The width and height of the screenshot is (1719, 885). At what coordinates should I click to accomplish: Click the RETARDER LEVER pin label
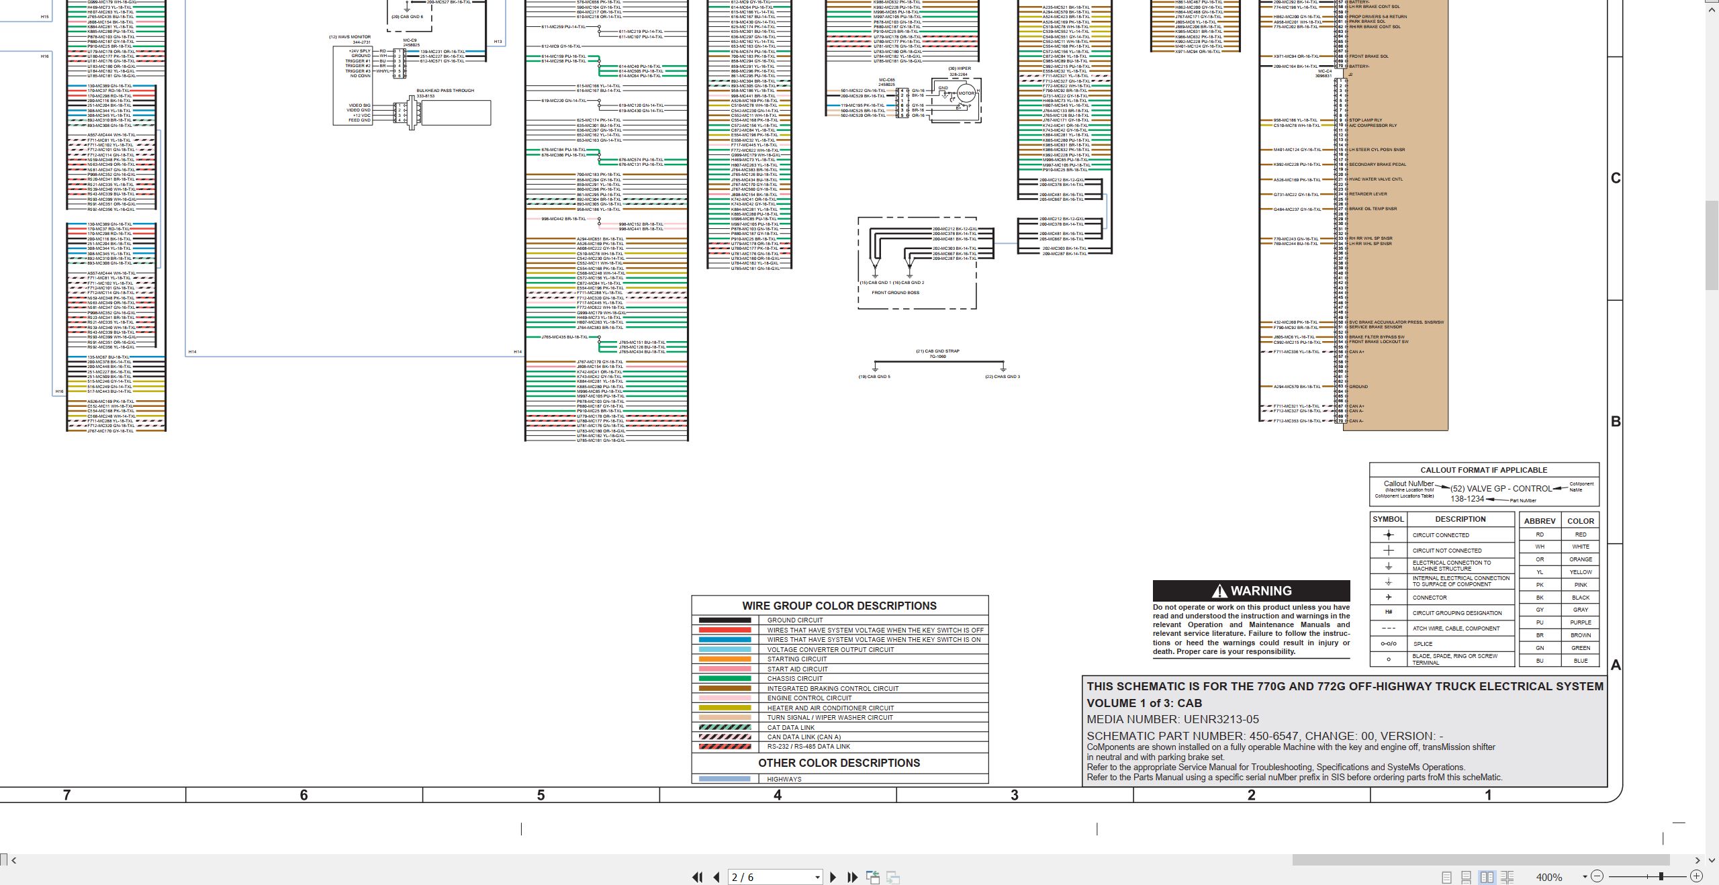point(1368,194)
